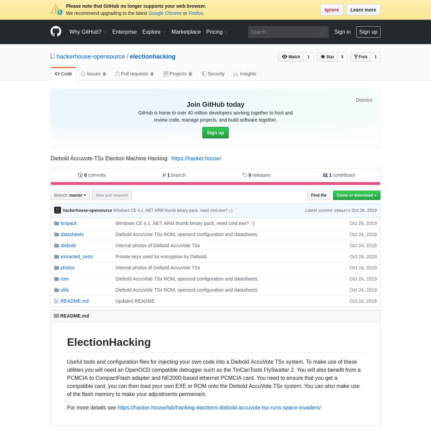
Task: Watch this repository
Action: [291, 57]
